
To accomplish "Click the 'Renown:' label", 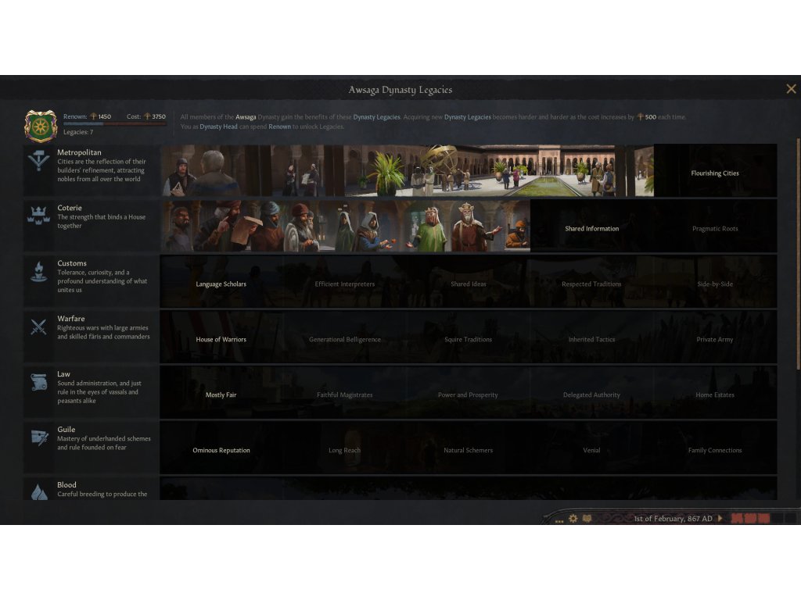I will [75, 116].
